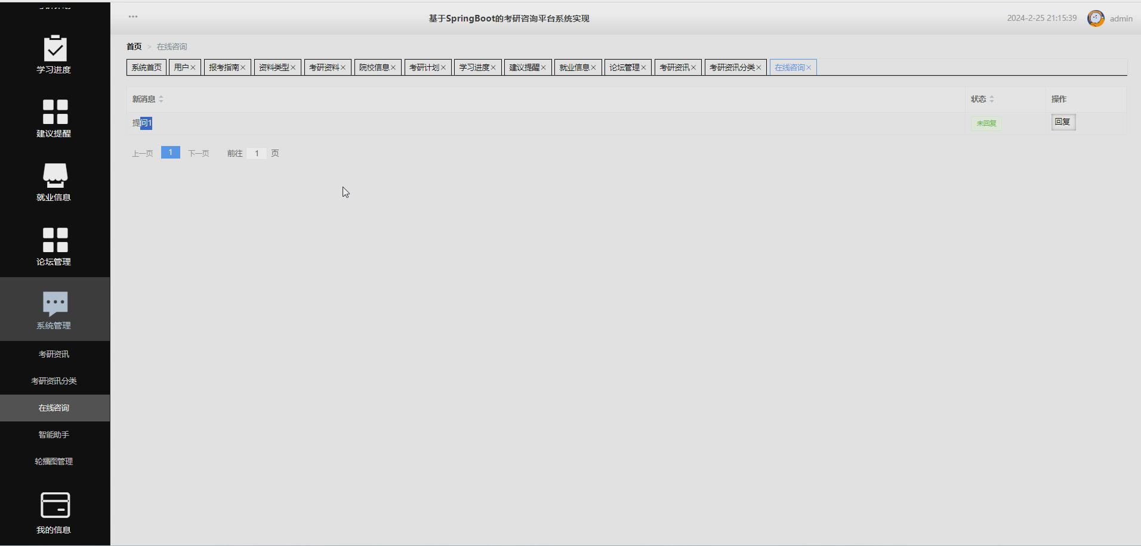1141x546 pixels.
Task: Focus the 前往 page number input
Action: 257,153
